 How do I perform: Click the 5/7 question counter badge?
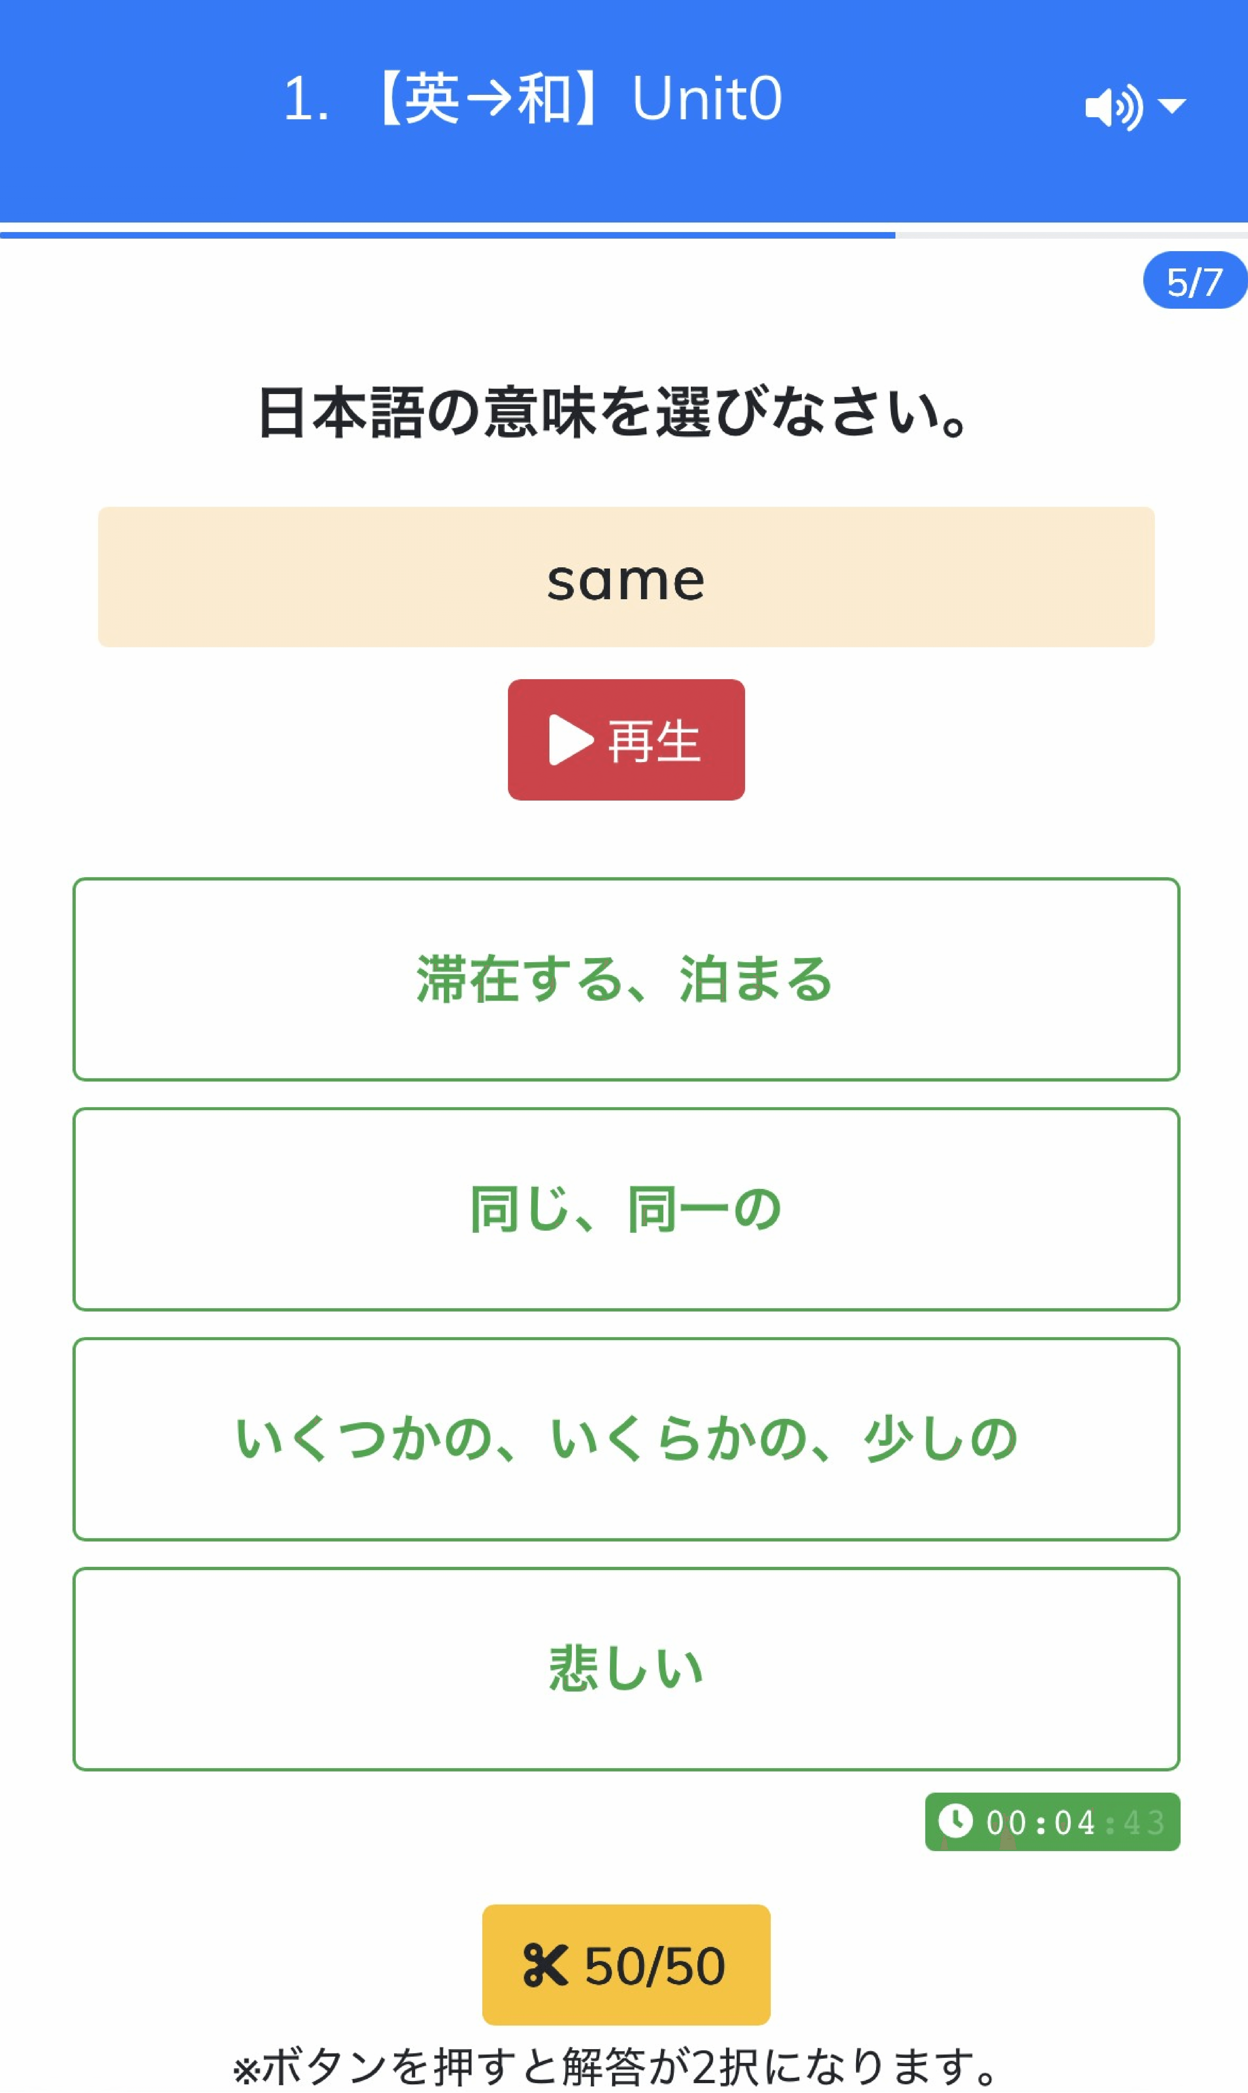pyautogui.click(x=1194, y=281)
